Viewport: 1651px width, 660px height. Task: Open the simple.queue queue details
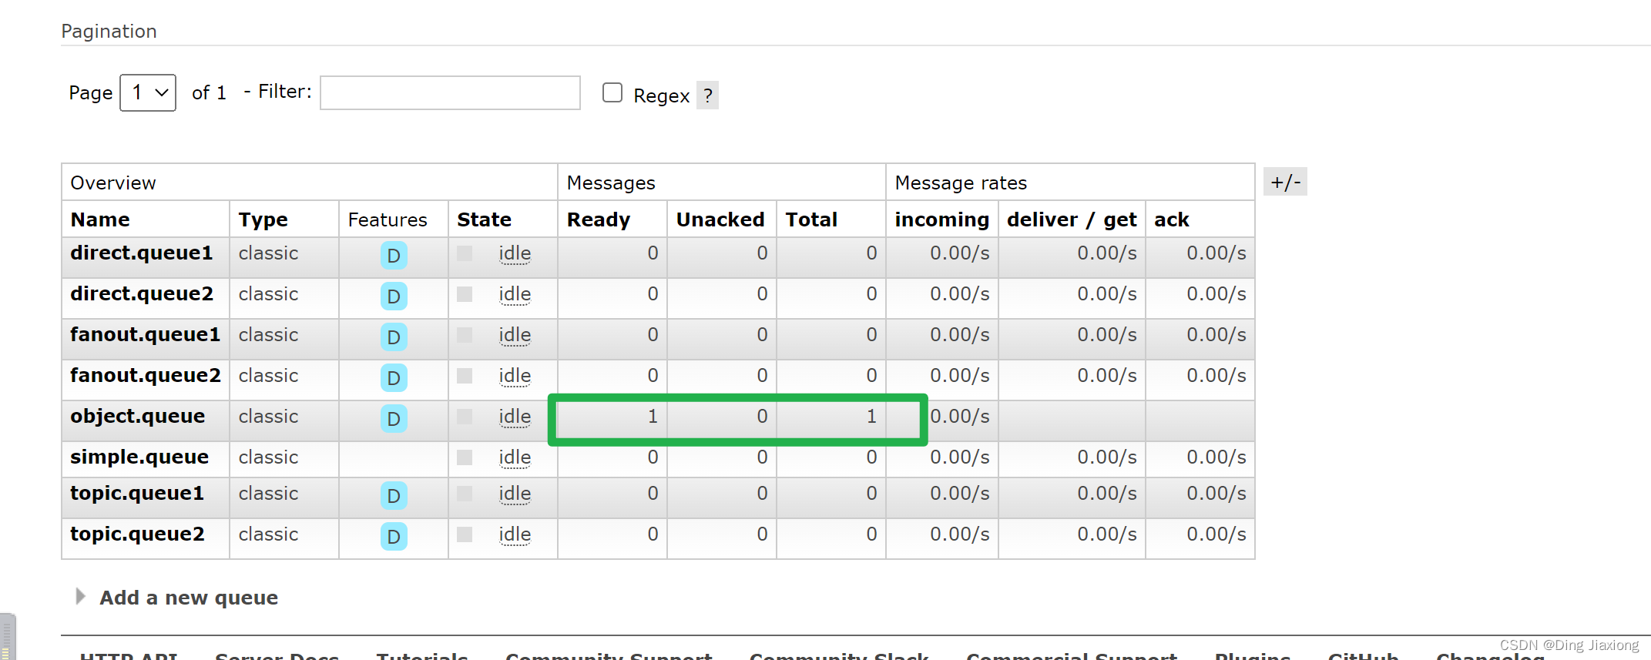click(139, 457)
